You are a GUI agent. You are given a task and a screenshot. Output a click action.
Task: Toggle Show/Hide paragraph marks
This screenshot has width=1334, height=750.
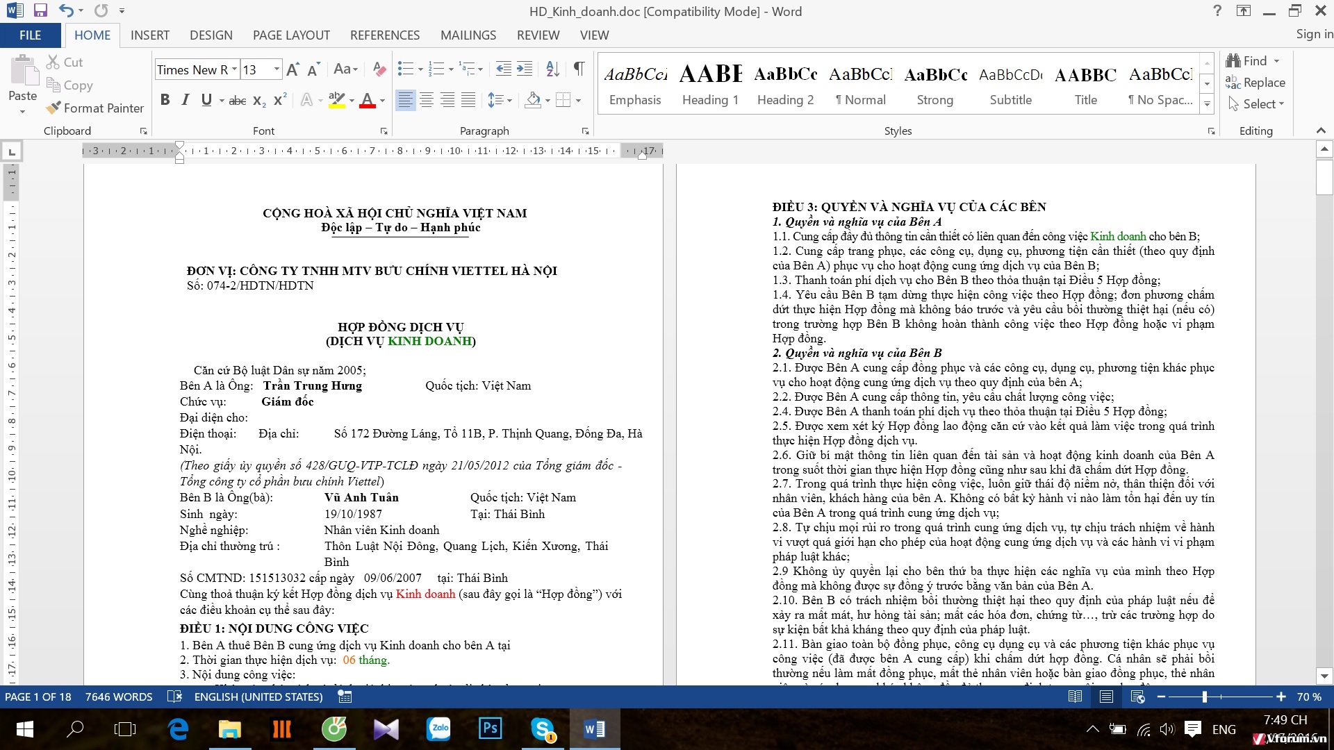[x=578, y=69]
